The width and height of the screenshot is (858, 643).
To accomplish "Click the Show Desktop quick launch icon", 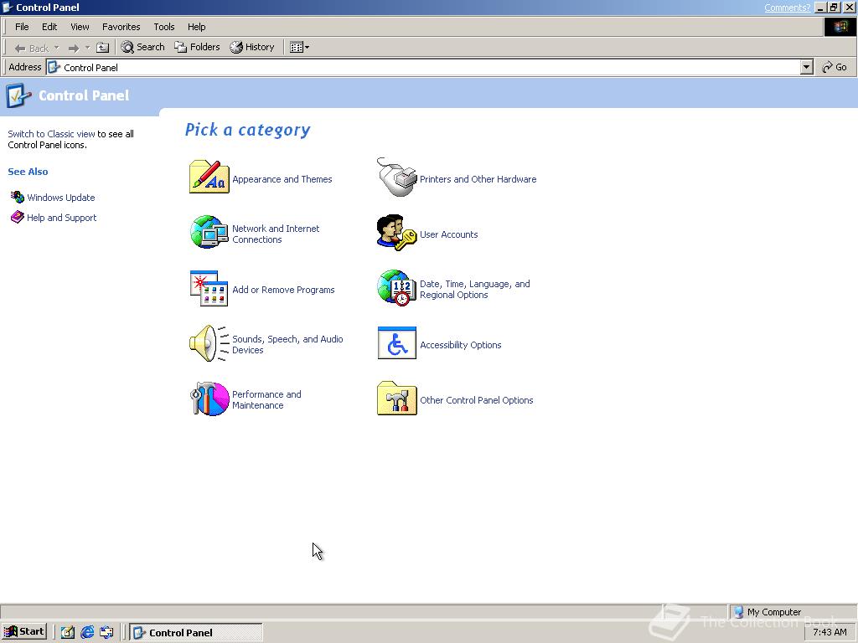I will pyautogui.click(x=67, y=632).
